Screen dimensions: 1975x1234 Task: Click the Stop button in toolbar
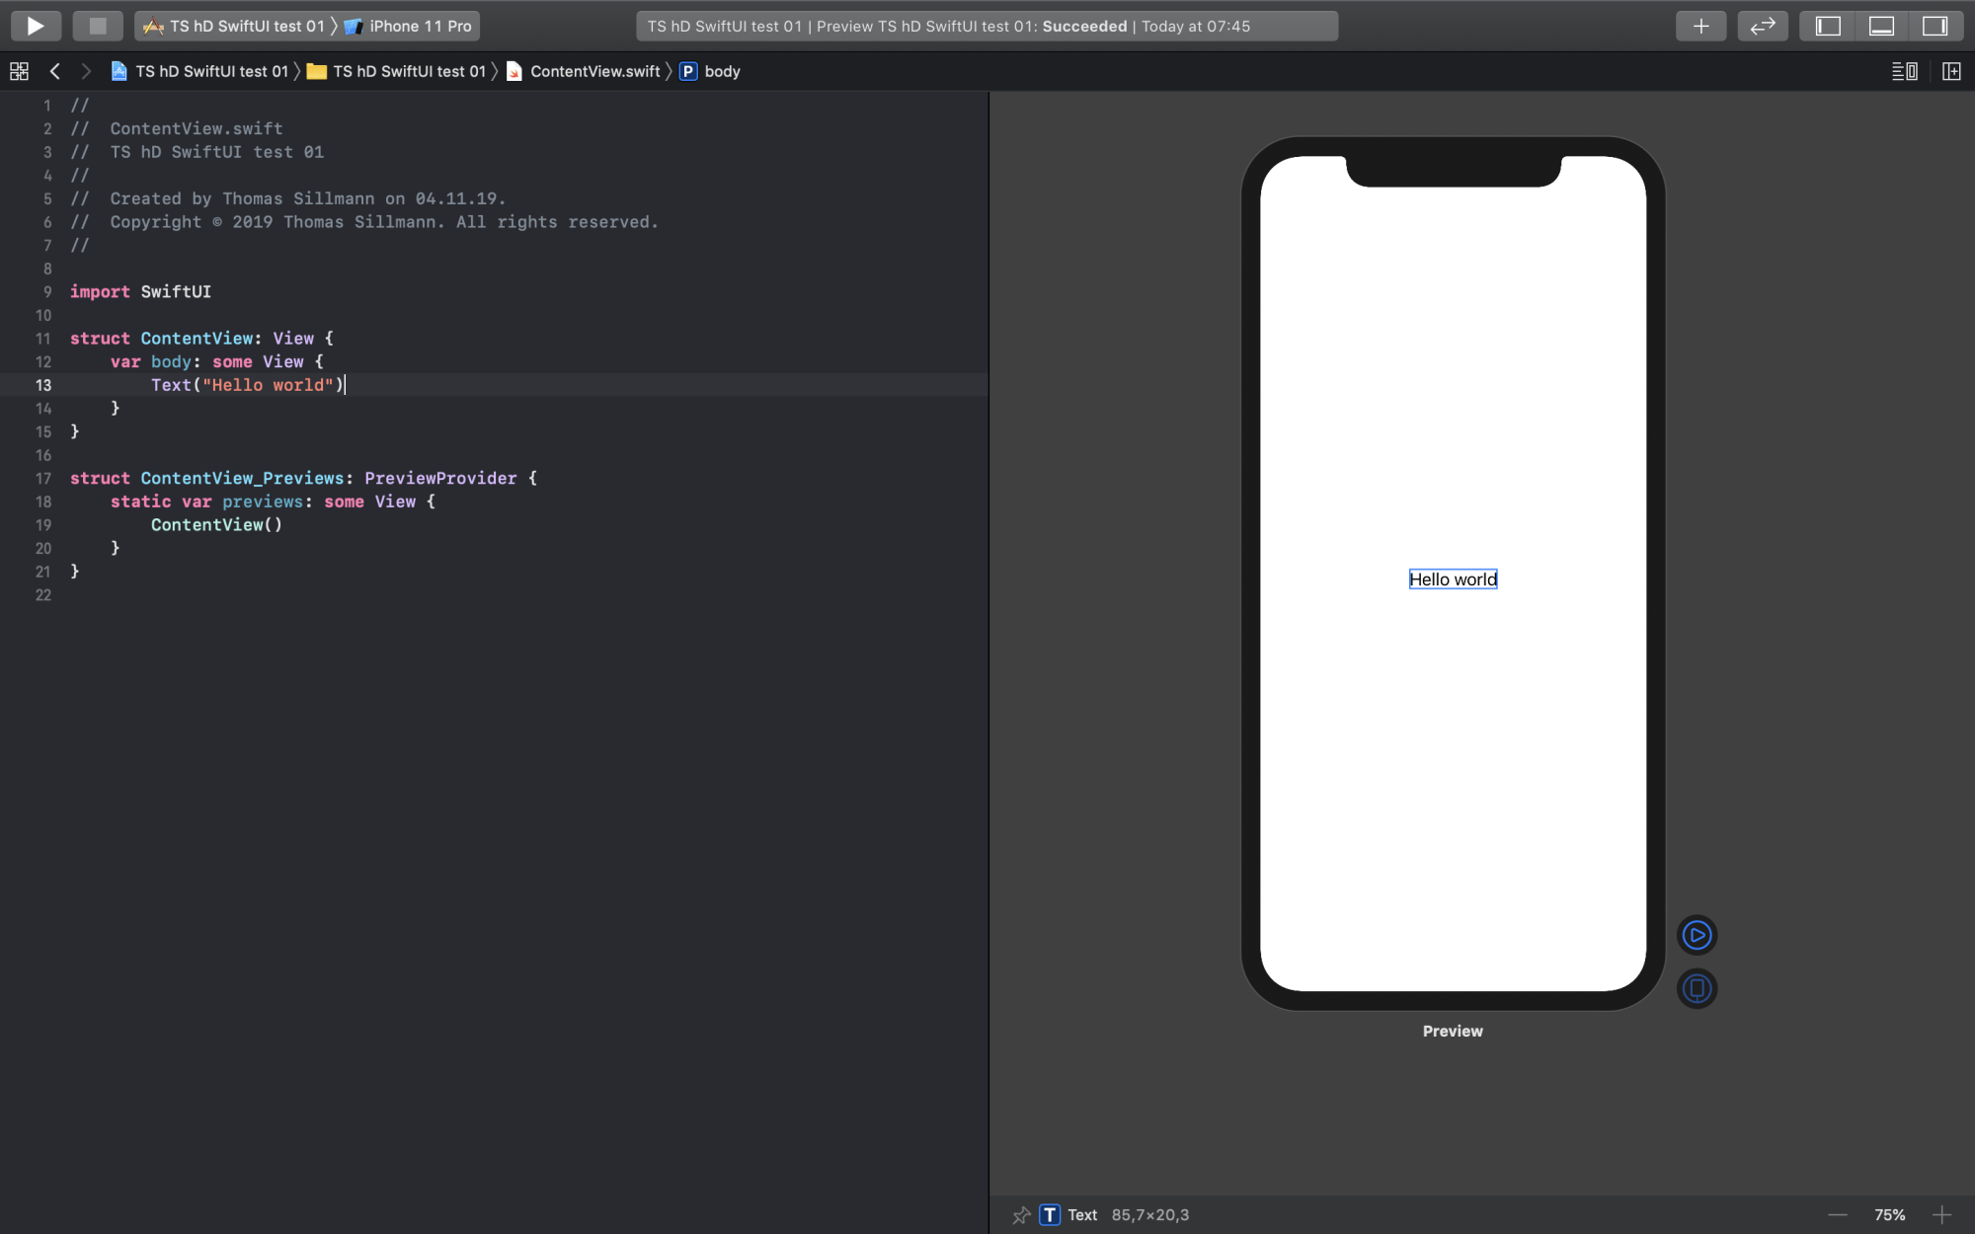(97, 26)
